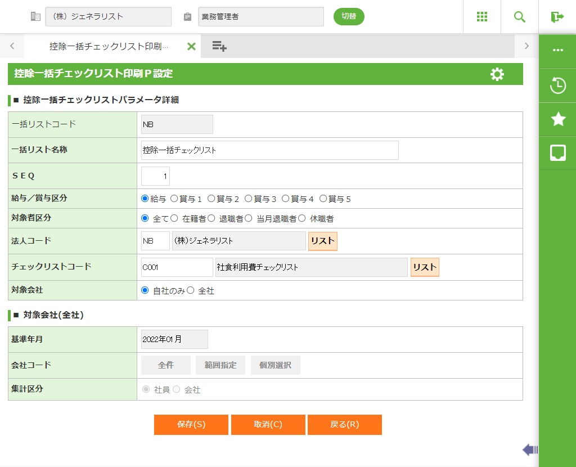Click the logout door icon

tap(557, 17)
